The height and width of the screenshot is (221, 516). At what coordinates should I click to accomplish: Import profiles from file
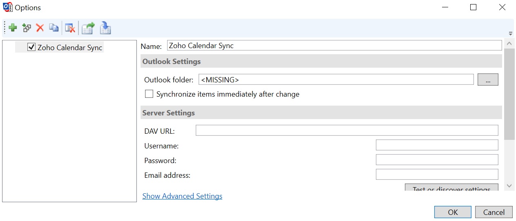pyautogui.click(x=105, y=28)
